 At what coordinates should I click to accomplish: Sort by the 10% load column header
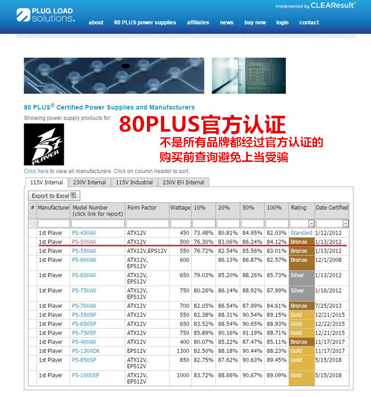(204, 210)
